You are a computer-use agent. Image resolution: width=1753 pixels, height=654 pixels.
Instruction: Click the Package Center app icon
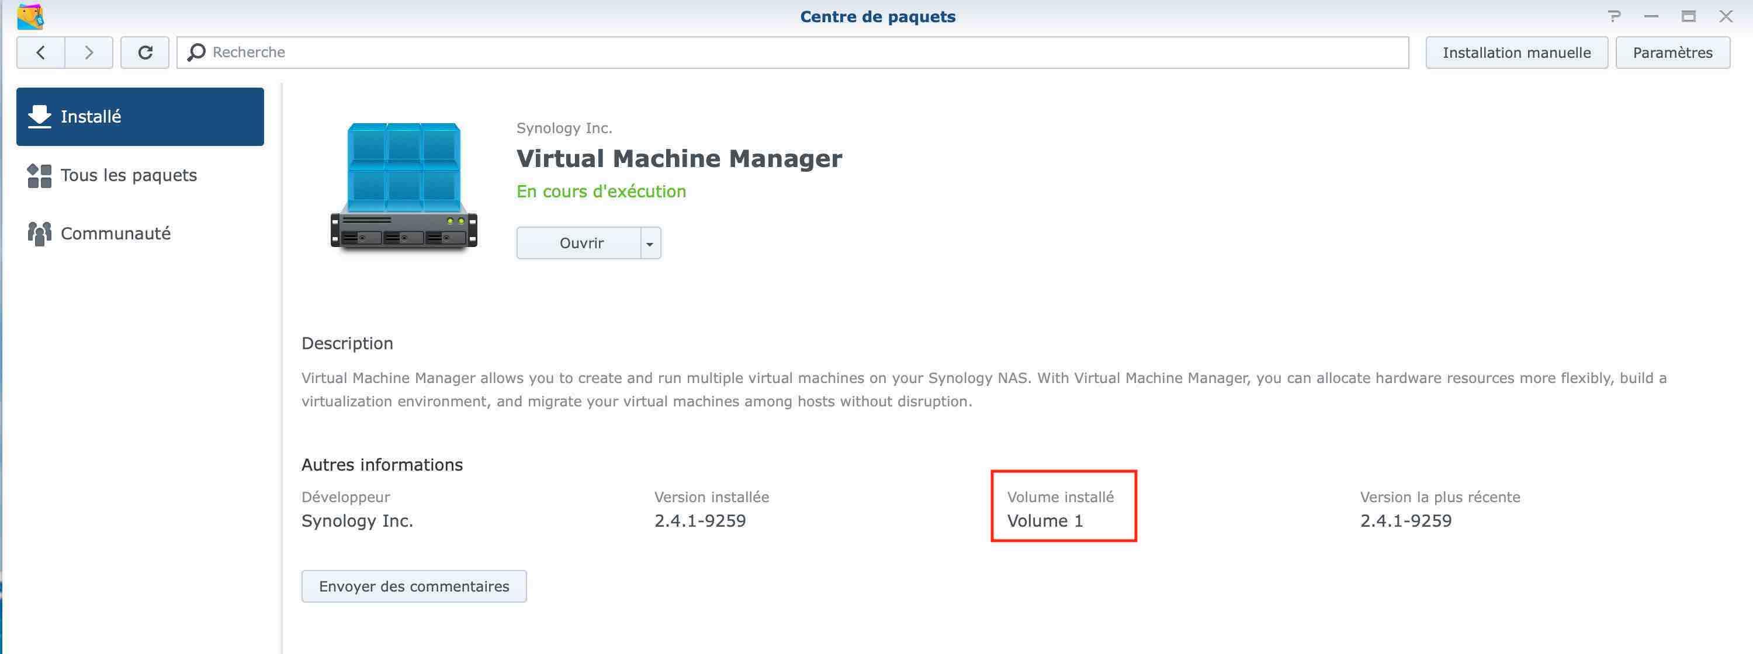click(x=30, y=16)
